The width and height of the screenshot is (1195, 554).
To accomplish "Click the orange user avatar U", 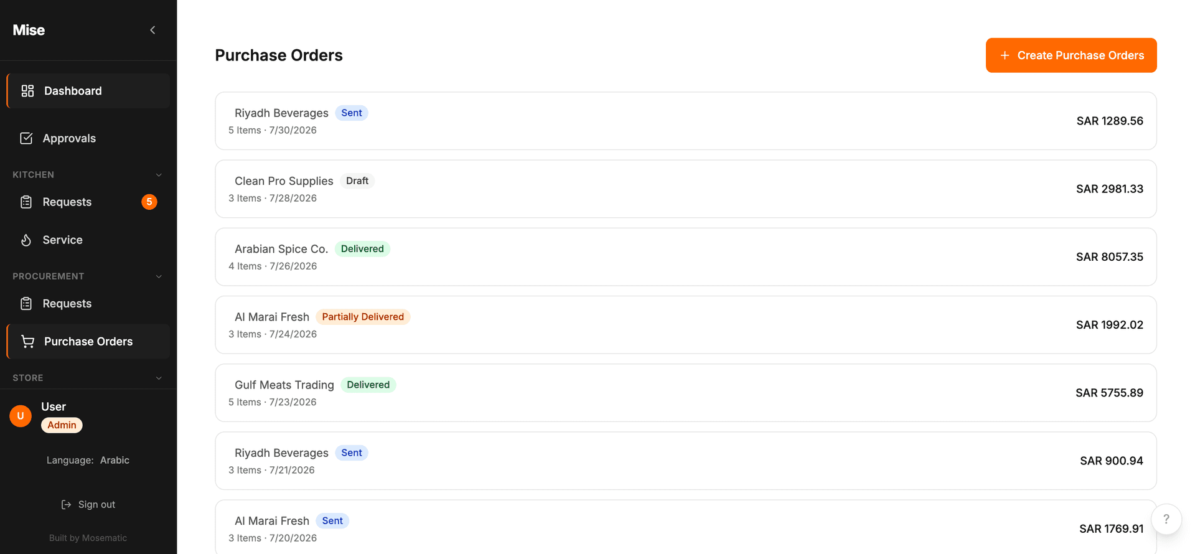I will (x=21, y=416).
